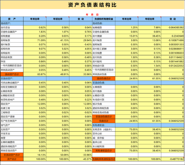Select the 71.09% cell
This screenshot has height=165, width=185.
[x=35, y=40]
